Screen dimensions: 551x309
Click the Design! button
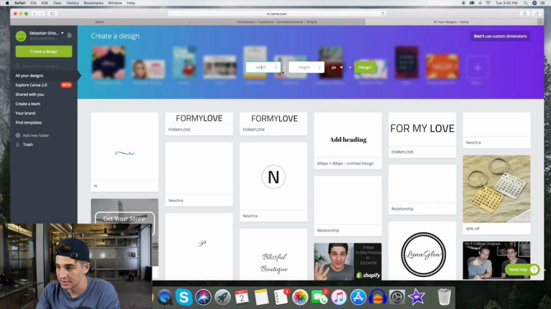[x=365, y=67]
